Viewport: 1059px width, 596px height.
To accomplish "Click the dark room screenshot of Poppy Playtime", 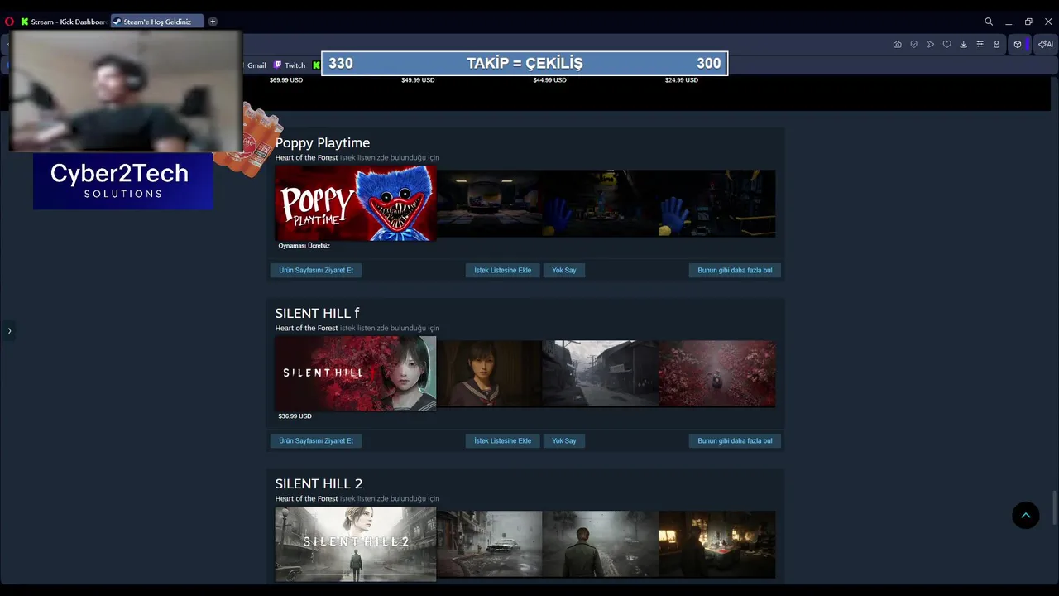I will (x=489, y=204).
